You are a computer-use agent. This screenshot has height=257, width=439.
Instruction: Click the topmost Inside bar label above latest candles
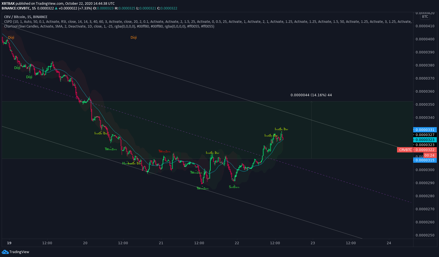(281, 129)
